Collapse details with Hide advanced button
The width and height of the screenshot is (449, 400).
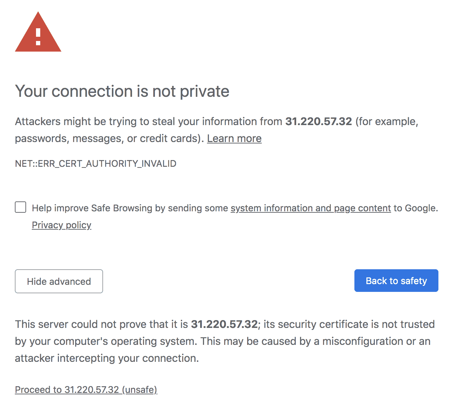tap(59, 281)
